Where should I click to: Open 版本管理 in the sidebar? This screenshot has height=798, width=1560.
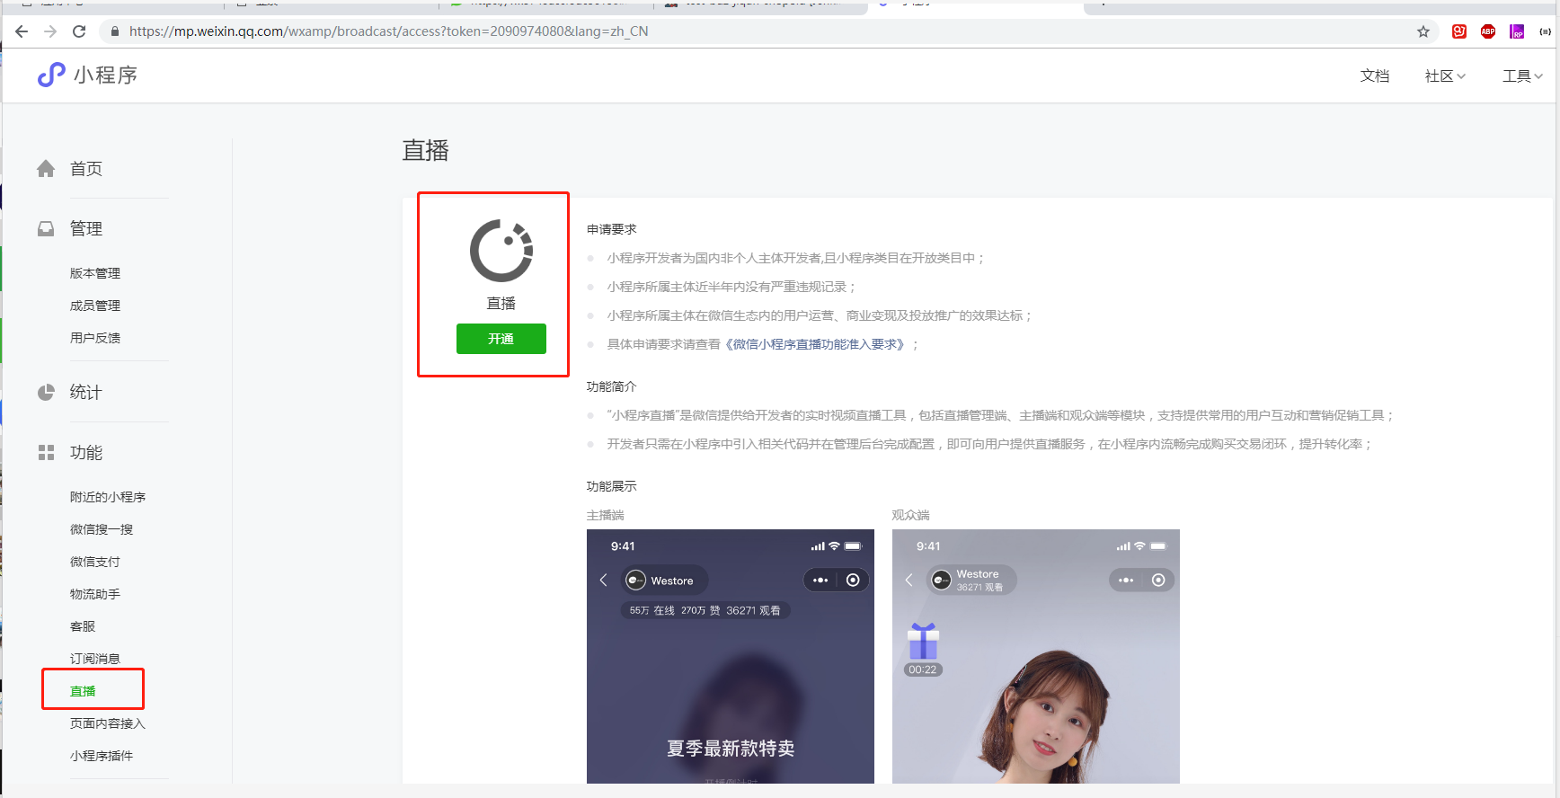[x=95, y=273]
